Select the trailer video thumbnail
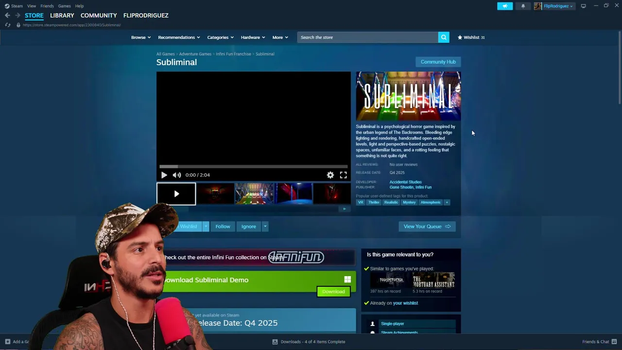 [x=176, y=194]
